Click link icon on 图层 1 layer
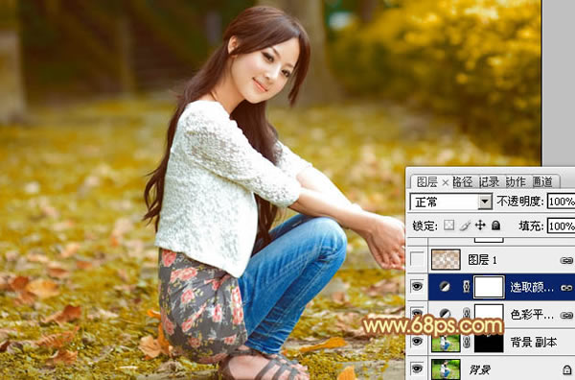The width and height of the screenshot is (575, 380). pos(566,260)
